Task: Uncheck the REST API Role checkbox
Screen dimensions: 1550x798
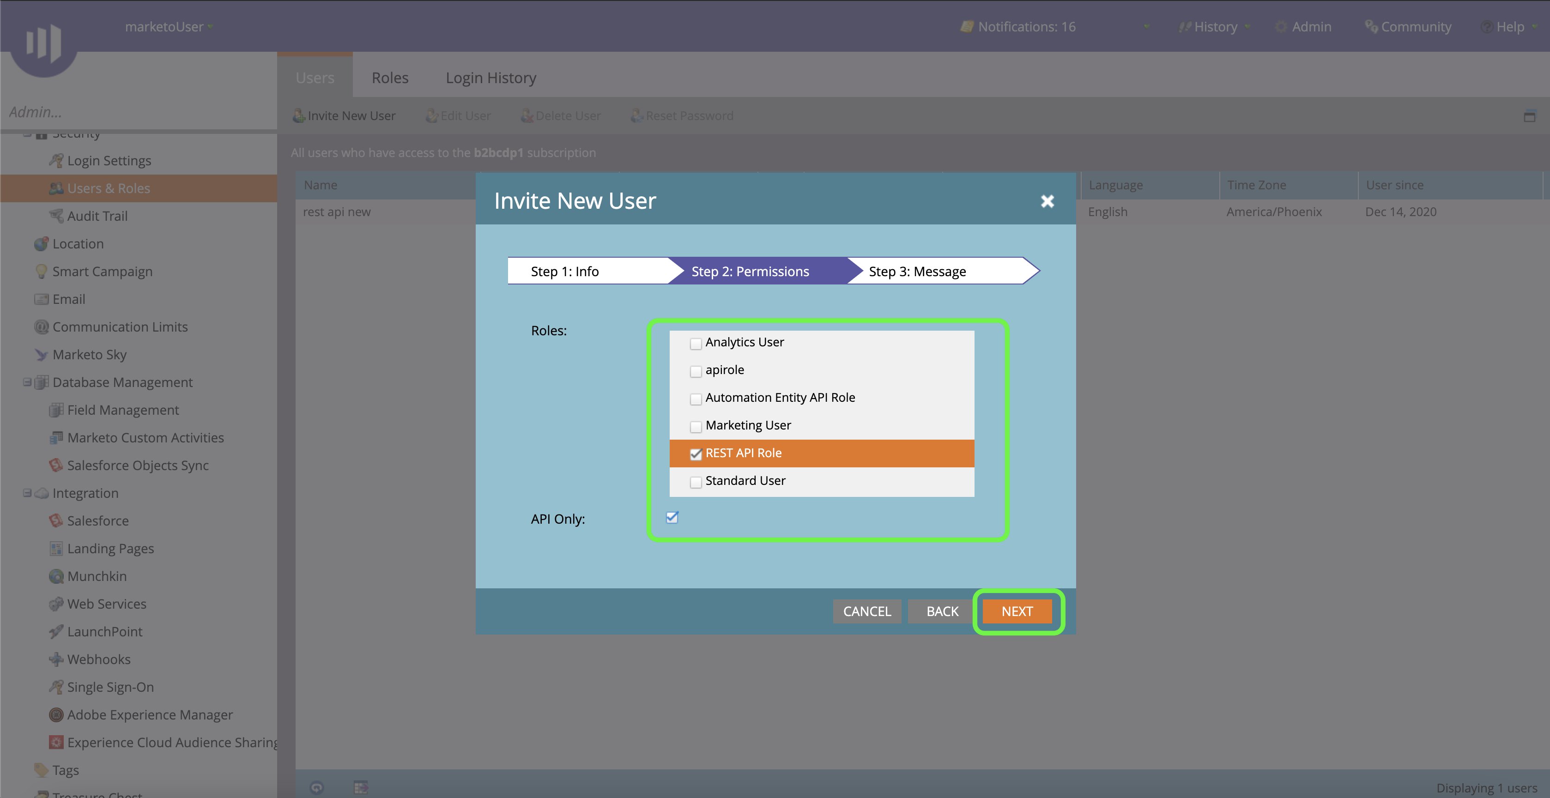Action: pos(696,454)
